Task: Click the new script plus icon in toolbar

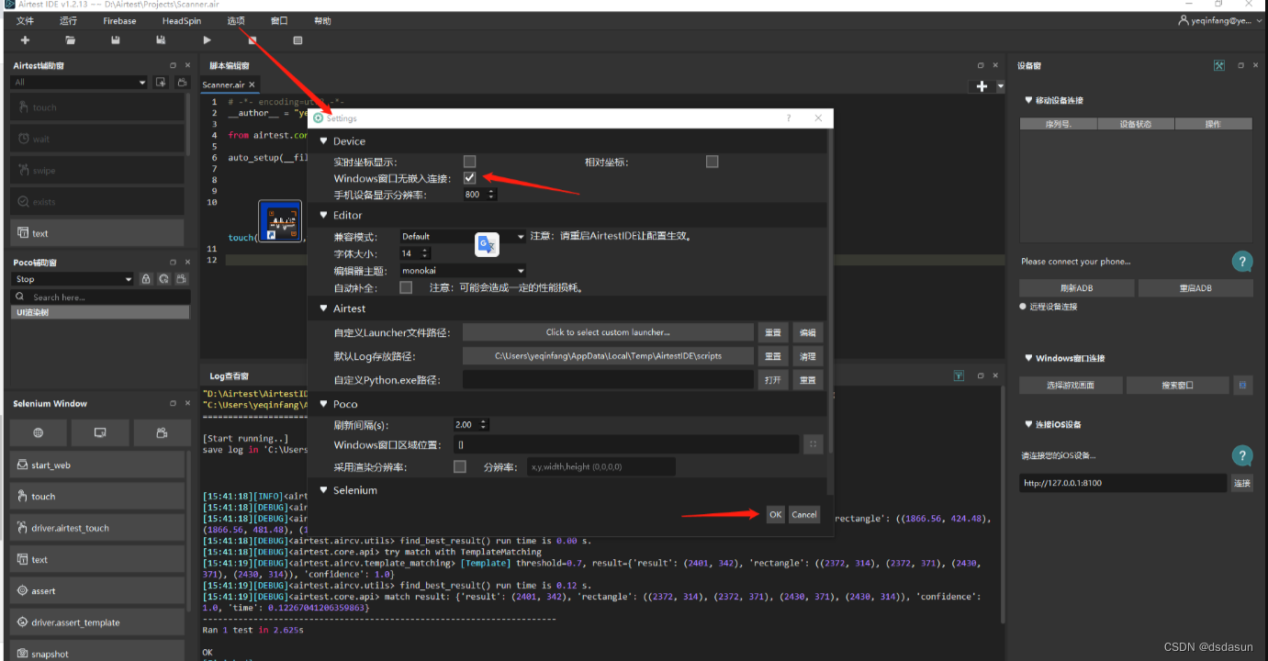Action: pos(25,40)
